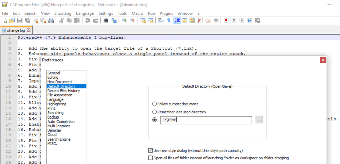
Task: Close the change.log tab with its X
Action: [x=29, y=30]
